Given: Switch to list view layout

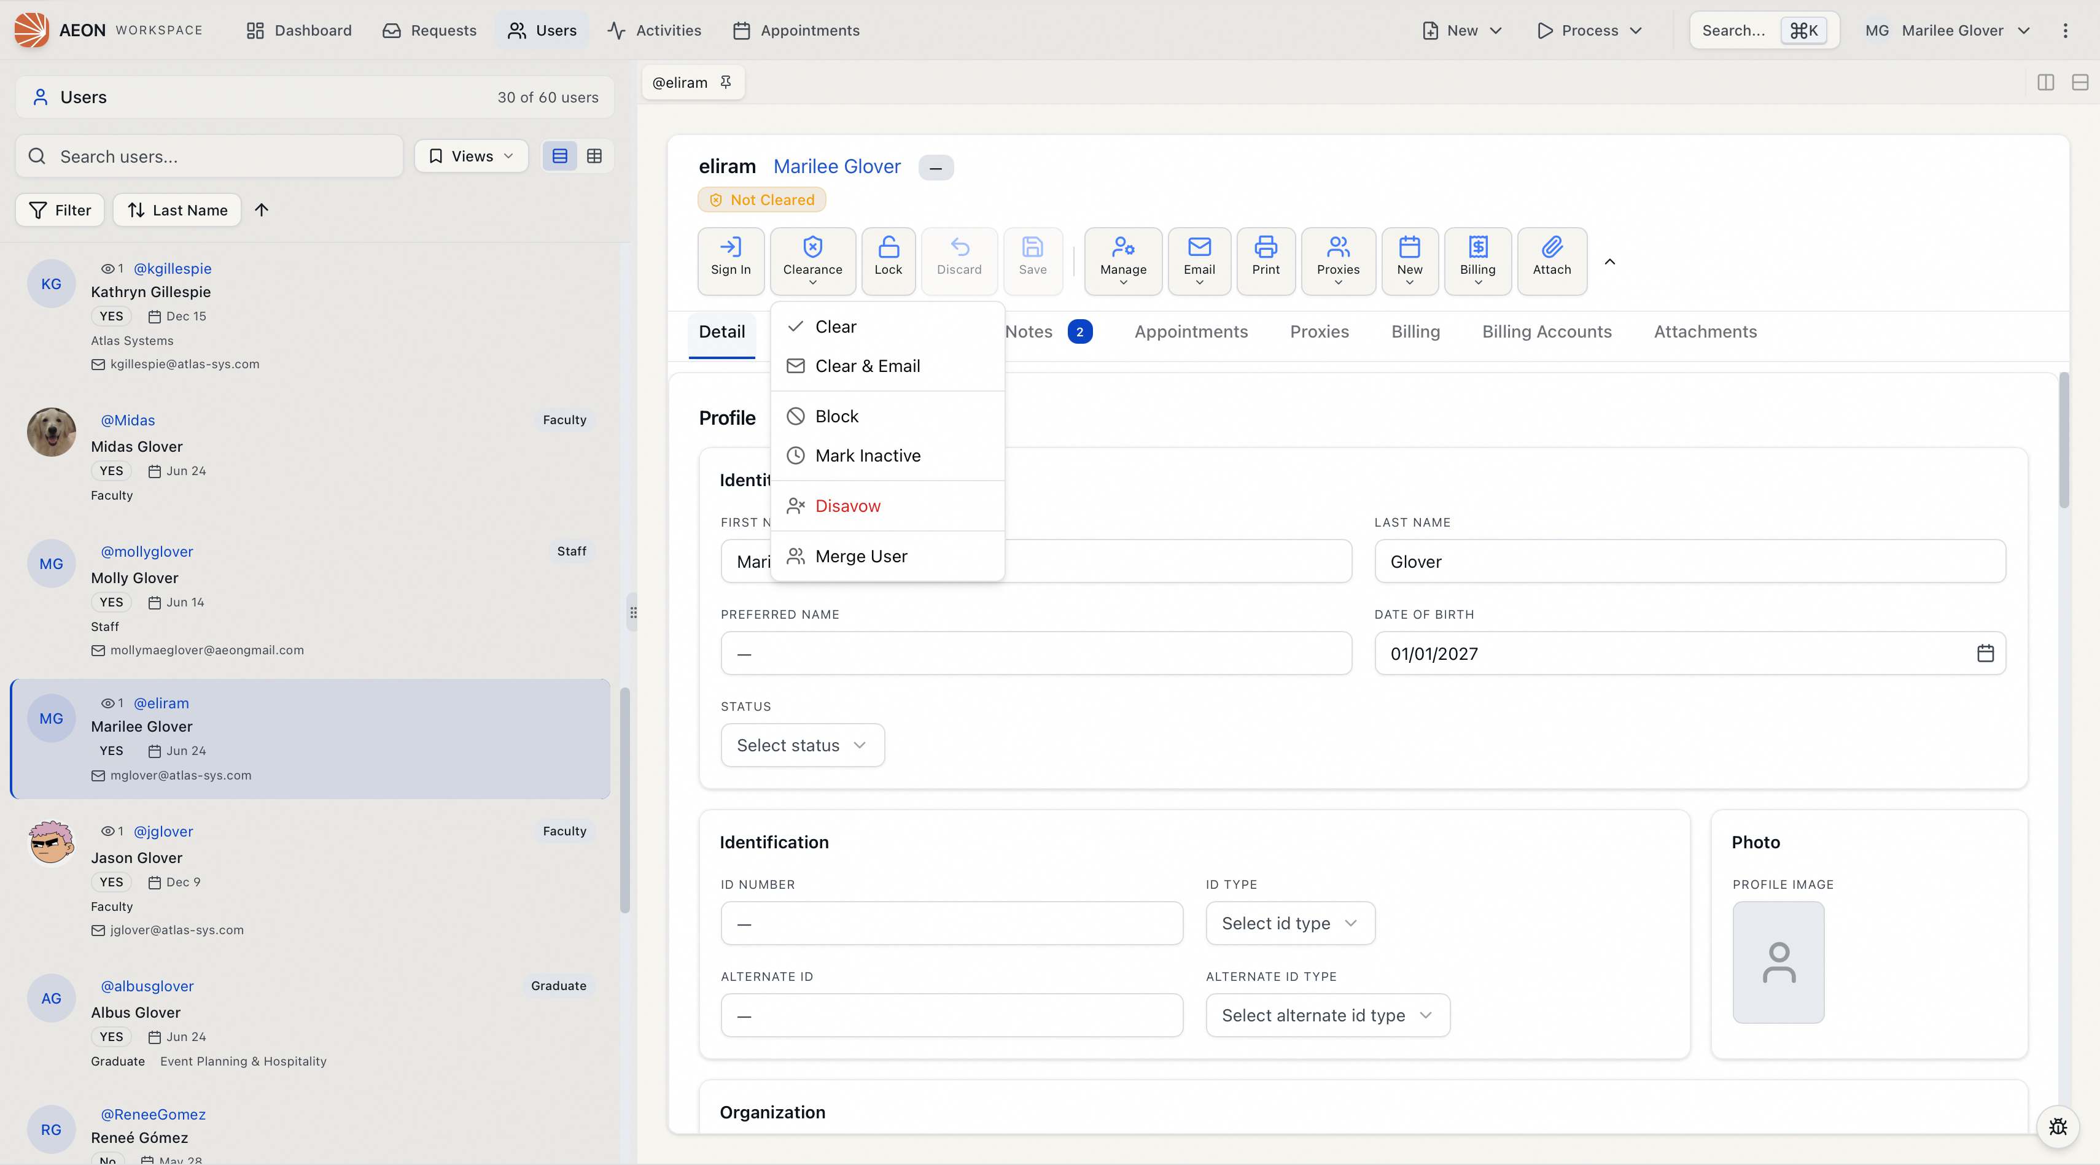Looking at the screenshot, I should pos(559,156).
